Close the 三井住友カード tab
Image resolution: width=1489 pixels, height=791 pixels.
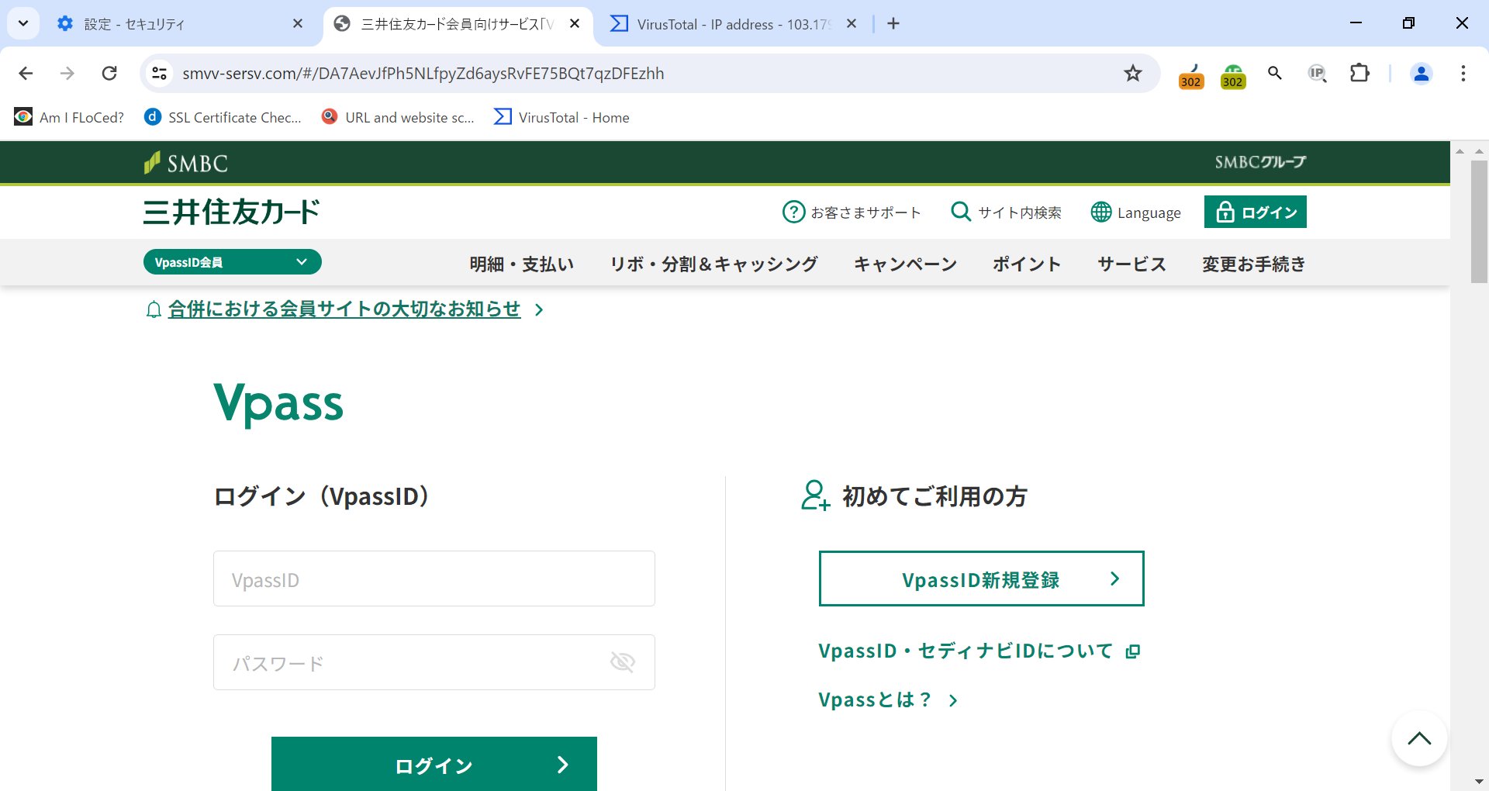[575, 24]
